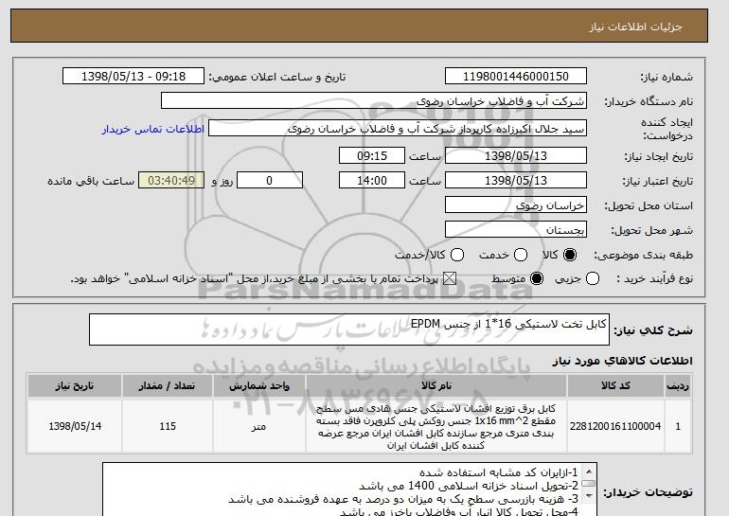Click the public announcement date-time field
This screenshot has height=516, width=729.
133,77
